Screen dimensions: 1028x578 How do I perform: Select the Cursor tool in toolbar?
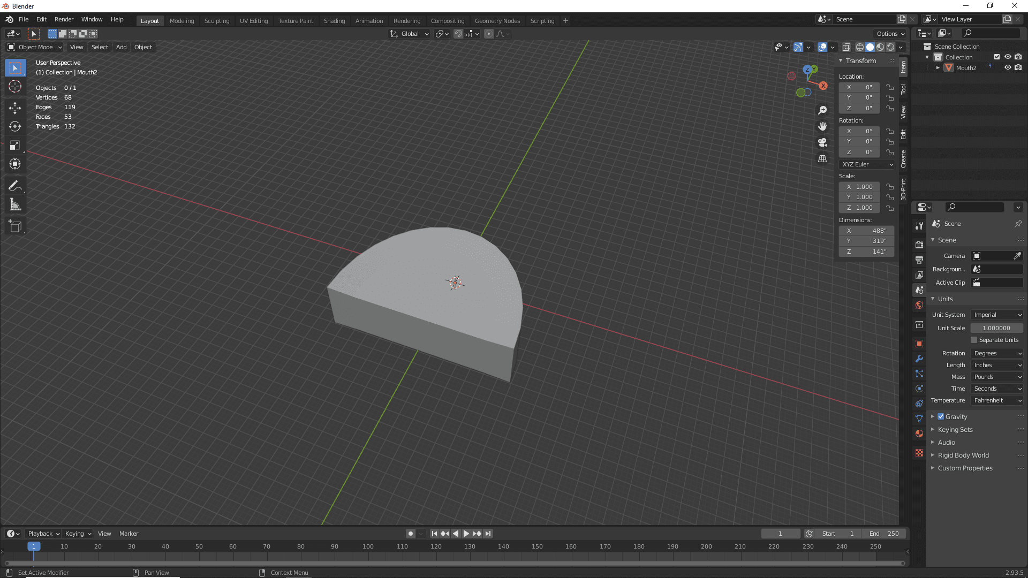(15, 86)
